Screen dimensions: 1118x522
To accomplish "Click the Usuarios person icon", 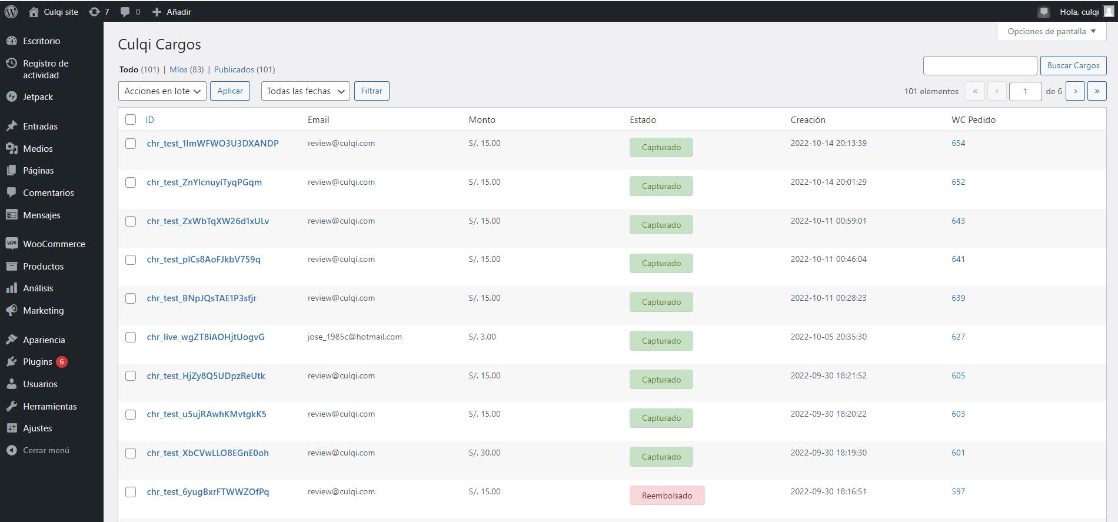I will pyautogui.click(x=12, y=384).
